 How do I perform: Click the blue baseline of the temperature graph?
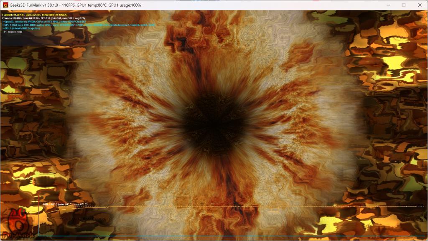[209, 236]
